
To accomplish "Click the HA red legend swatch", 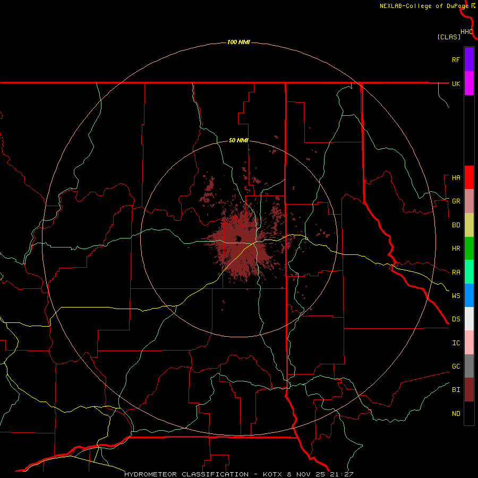I will 469,177.
